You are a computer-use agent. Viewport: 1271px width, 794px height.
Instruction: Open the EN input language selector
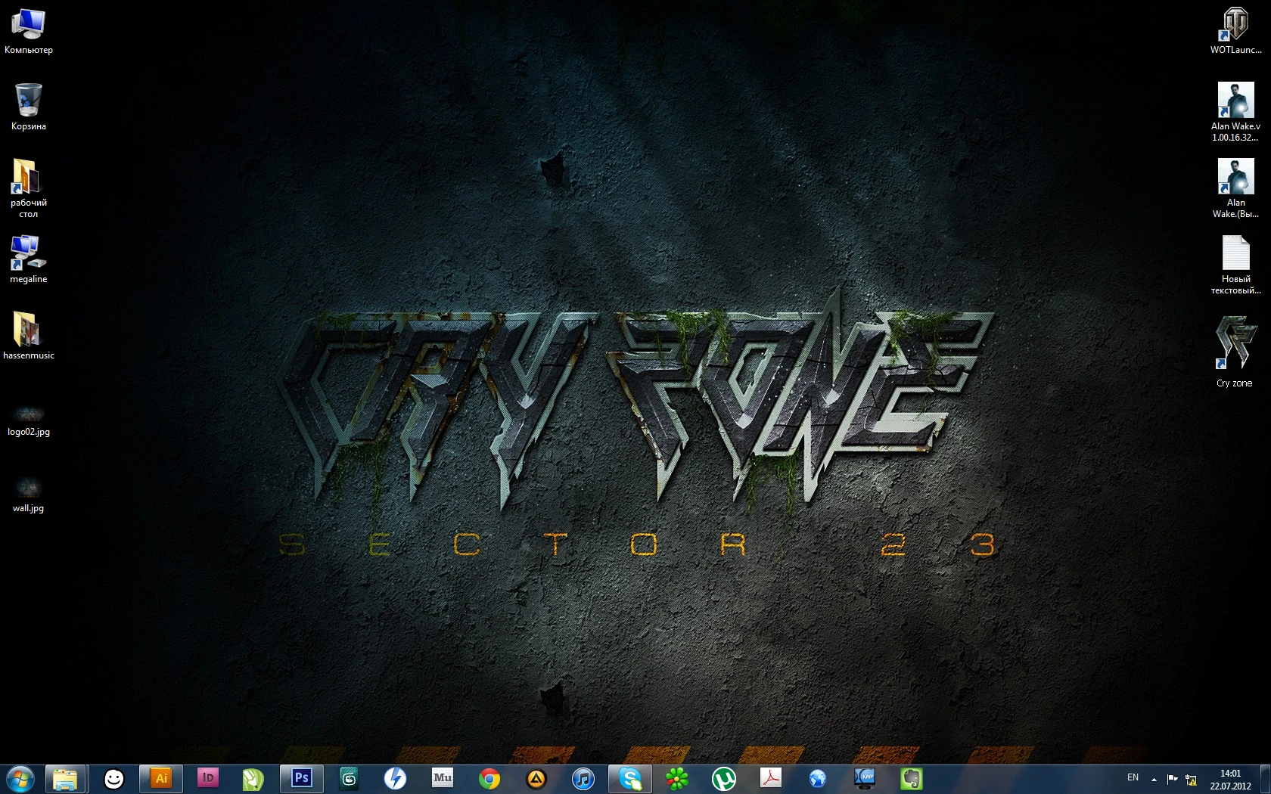pyautogui.click(x=1133, y=778)
